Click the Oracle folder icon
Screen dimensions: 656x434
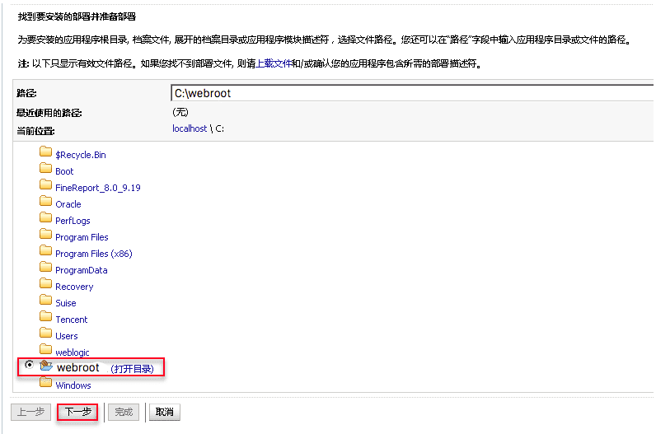click(x=45, y=201)
